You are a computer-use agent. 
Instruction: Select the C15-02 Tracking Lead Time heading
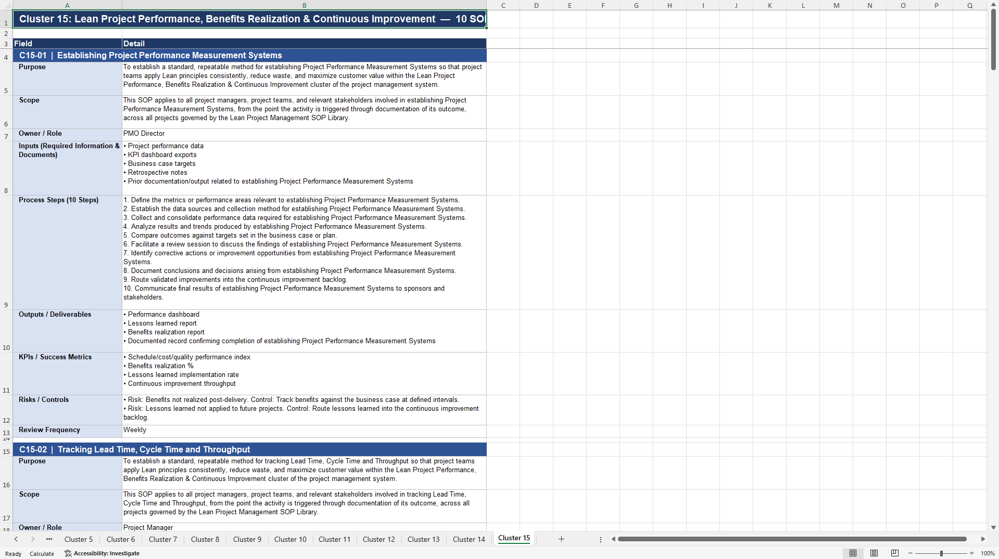(x=250, y=450)
